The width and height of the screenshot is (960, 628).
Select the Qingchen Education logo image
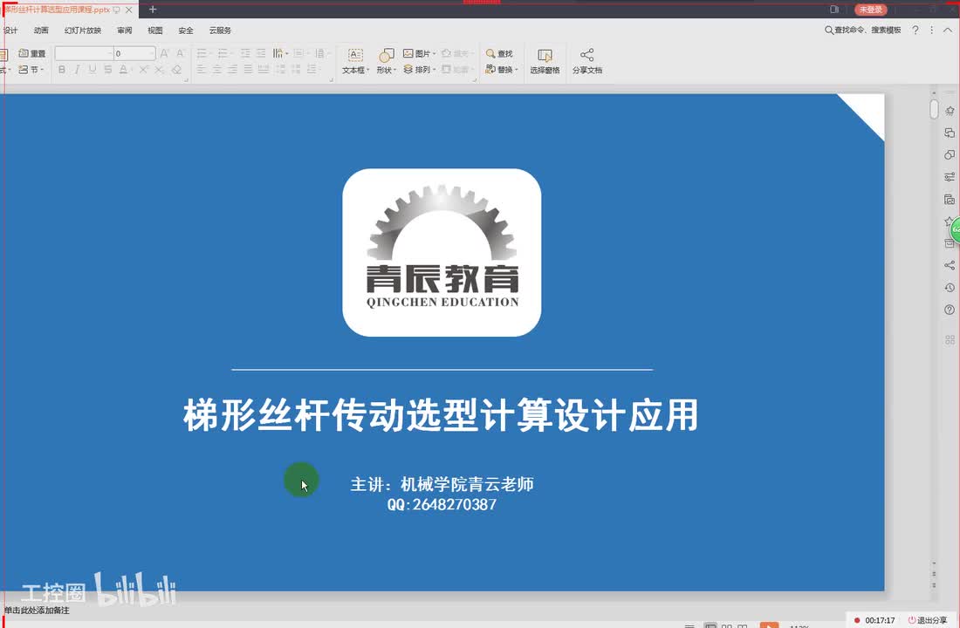(x=442, y=252)
